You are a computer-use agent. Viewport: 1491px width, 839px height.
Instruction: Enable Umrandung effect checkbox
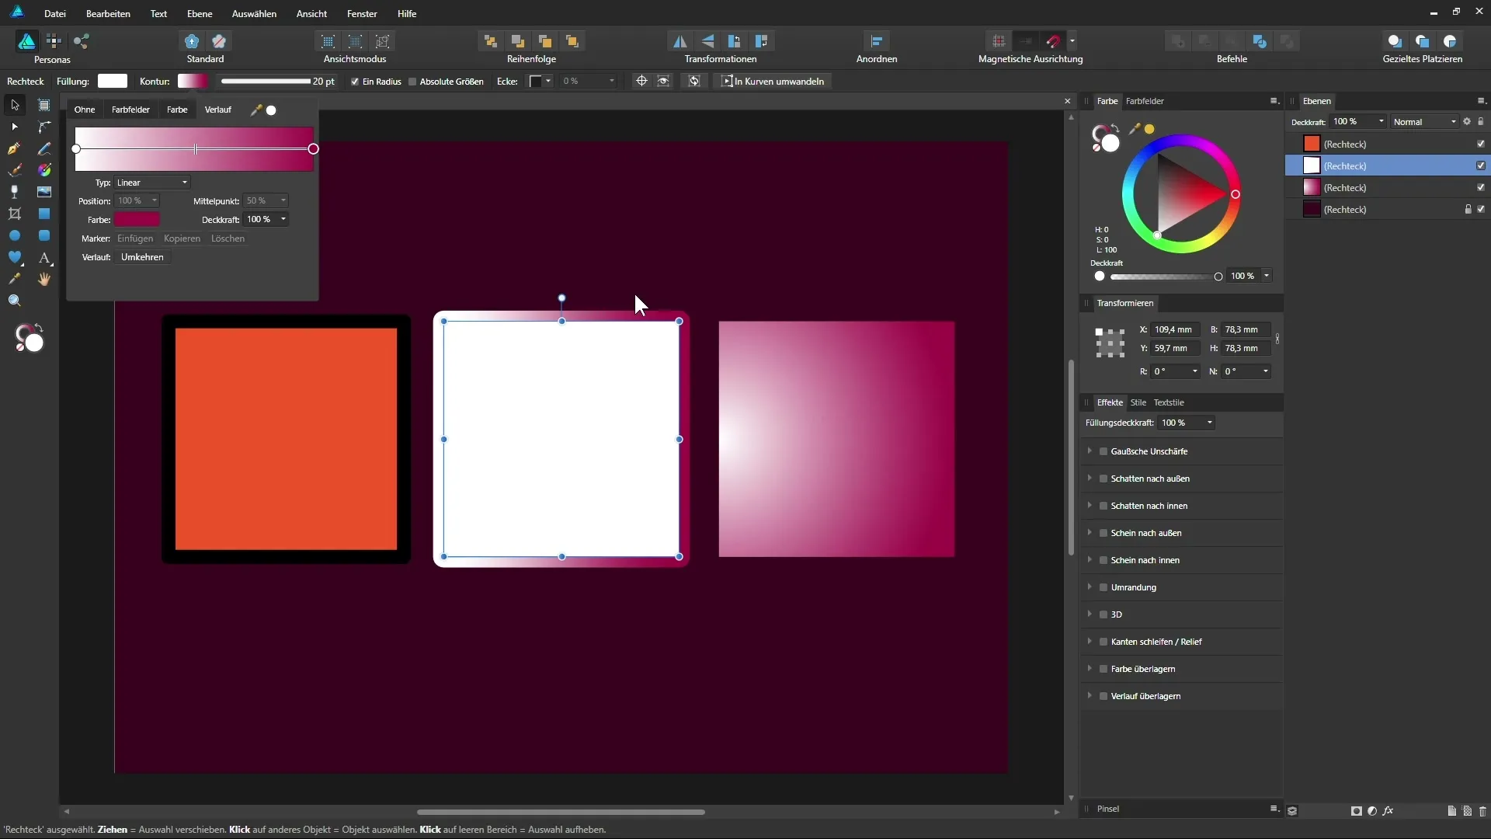click(1103, 587)
